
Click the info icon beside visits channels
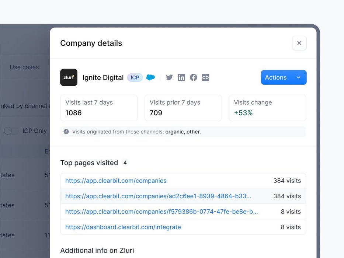[66, 132]
